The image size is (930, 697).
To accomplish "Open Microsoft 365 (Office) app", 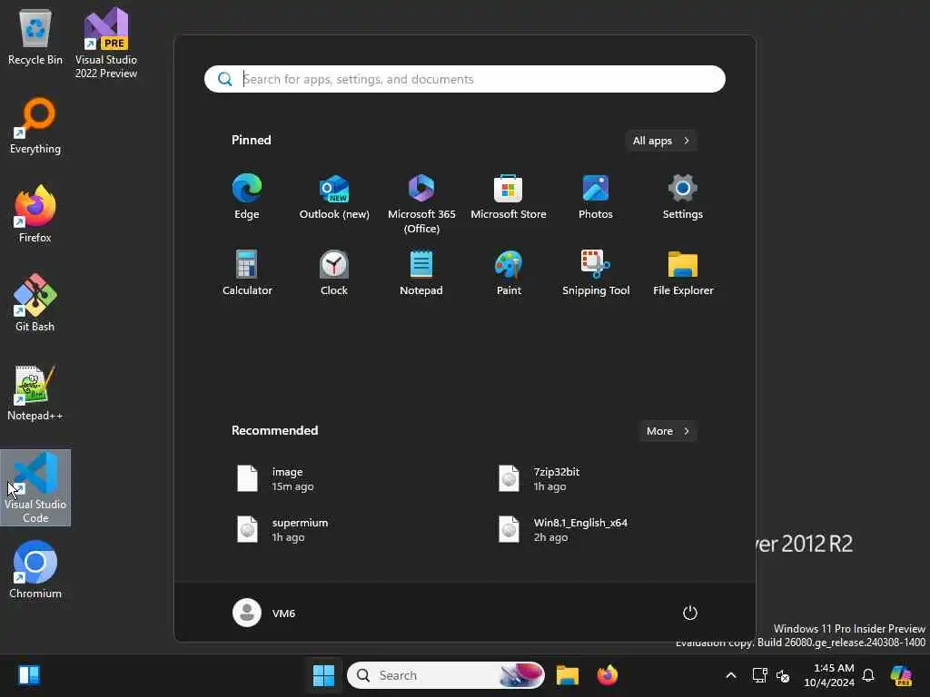I will [421, 204].
